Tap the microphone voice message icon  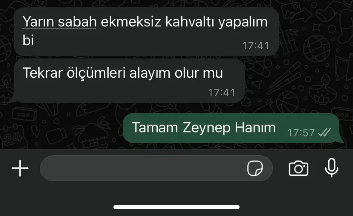(x=332, y=168)
